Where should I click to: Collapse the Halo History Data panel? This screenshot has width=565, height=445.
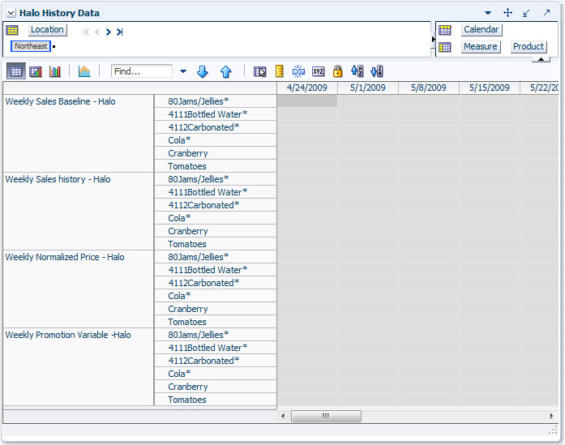pyautogui.click(x=11, y=13)
